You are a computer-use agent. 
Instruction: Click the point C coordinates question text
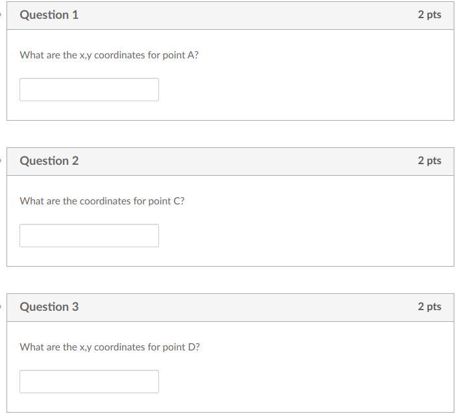pos(102,201)
